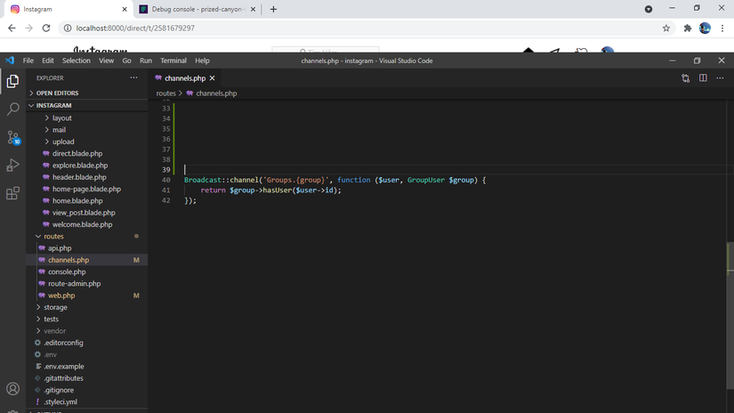This screenshot has height=413, width=734.
Task: Open the Explorer view in activity bar
Action: [x=12, y=81]
